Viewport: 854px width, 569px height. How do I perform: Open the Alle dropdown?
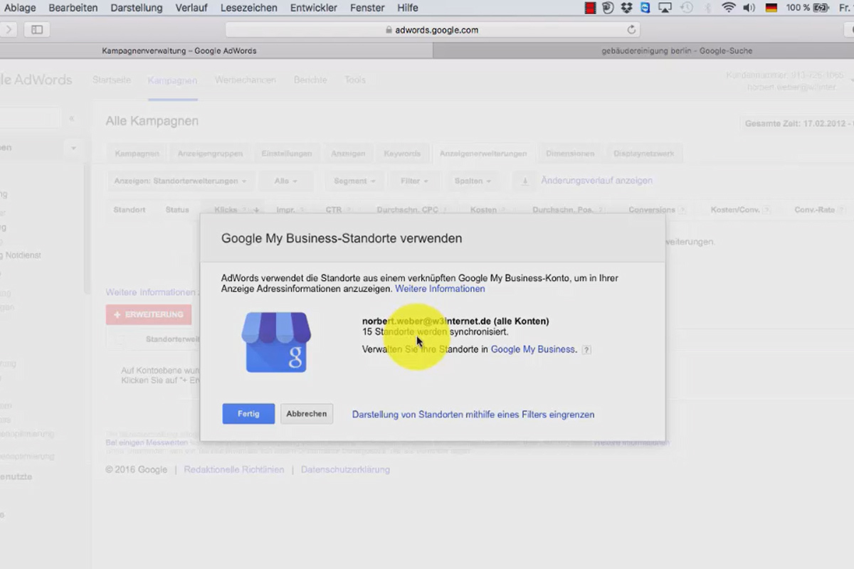pyautogui.click(x=285, y=181)
